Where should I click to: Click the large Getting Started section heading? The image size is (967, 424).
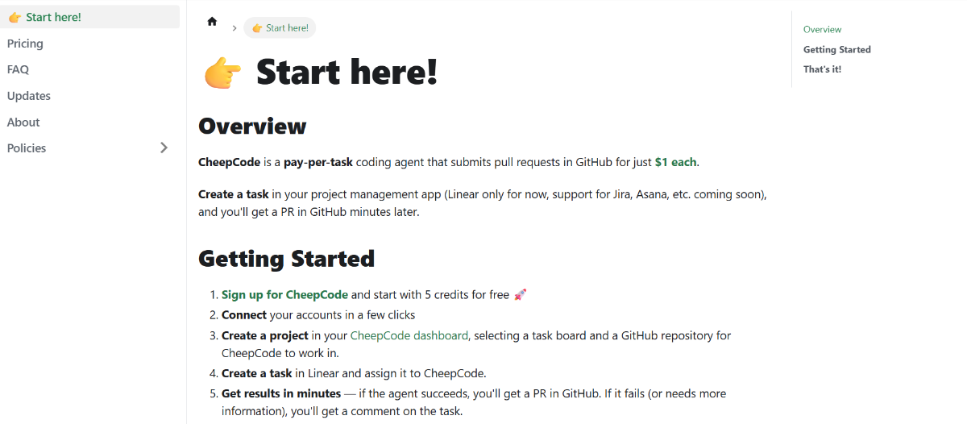(286, 258)
